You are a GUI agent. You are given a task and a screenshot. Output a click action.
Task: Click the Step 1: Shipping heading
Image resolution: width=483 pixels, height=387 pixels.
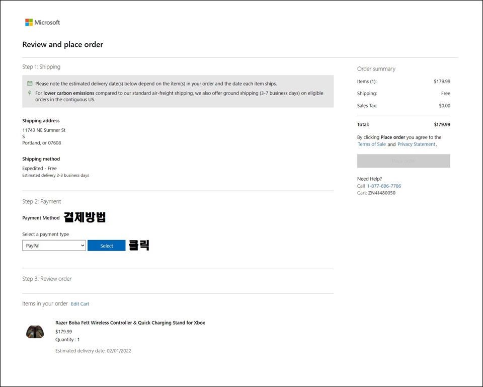(41, 67)
